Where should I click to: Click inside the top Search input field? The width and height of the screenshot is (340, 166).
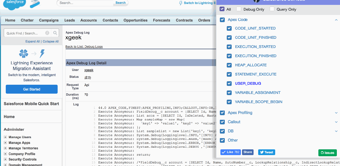(x=84, y=3)
